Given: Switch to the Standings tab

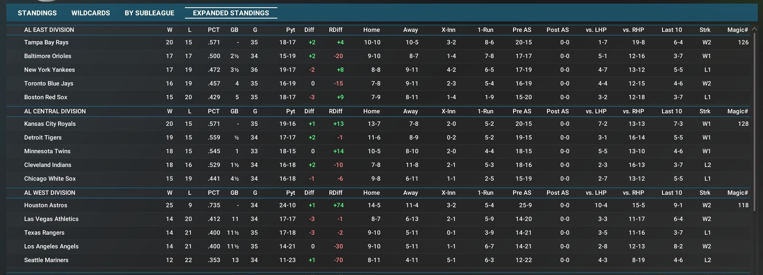Looking at the screenshot, I should coord(37,13).
